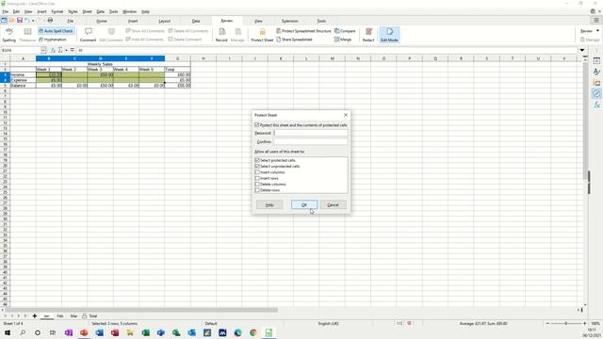Viewport: 603px width, 339px height.
Task: Toggle Auto Spell Check in the ribbon
Action: tap(57, 31)
